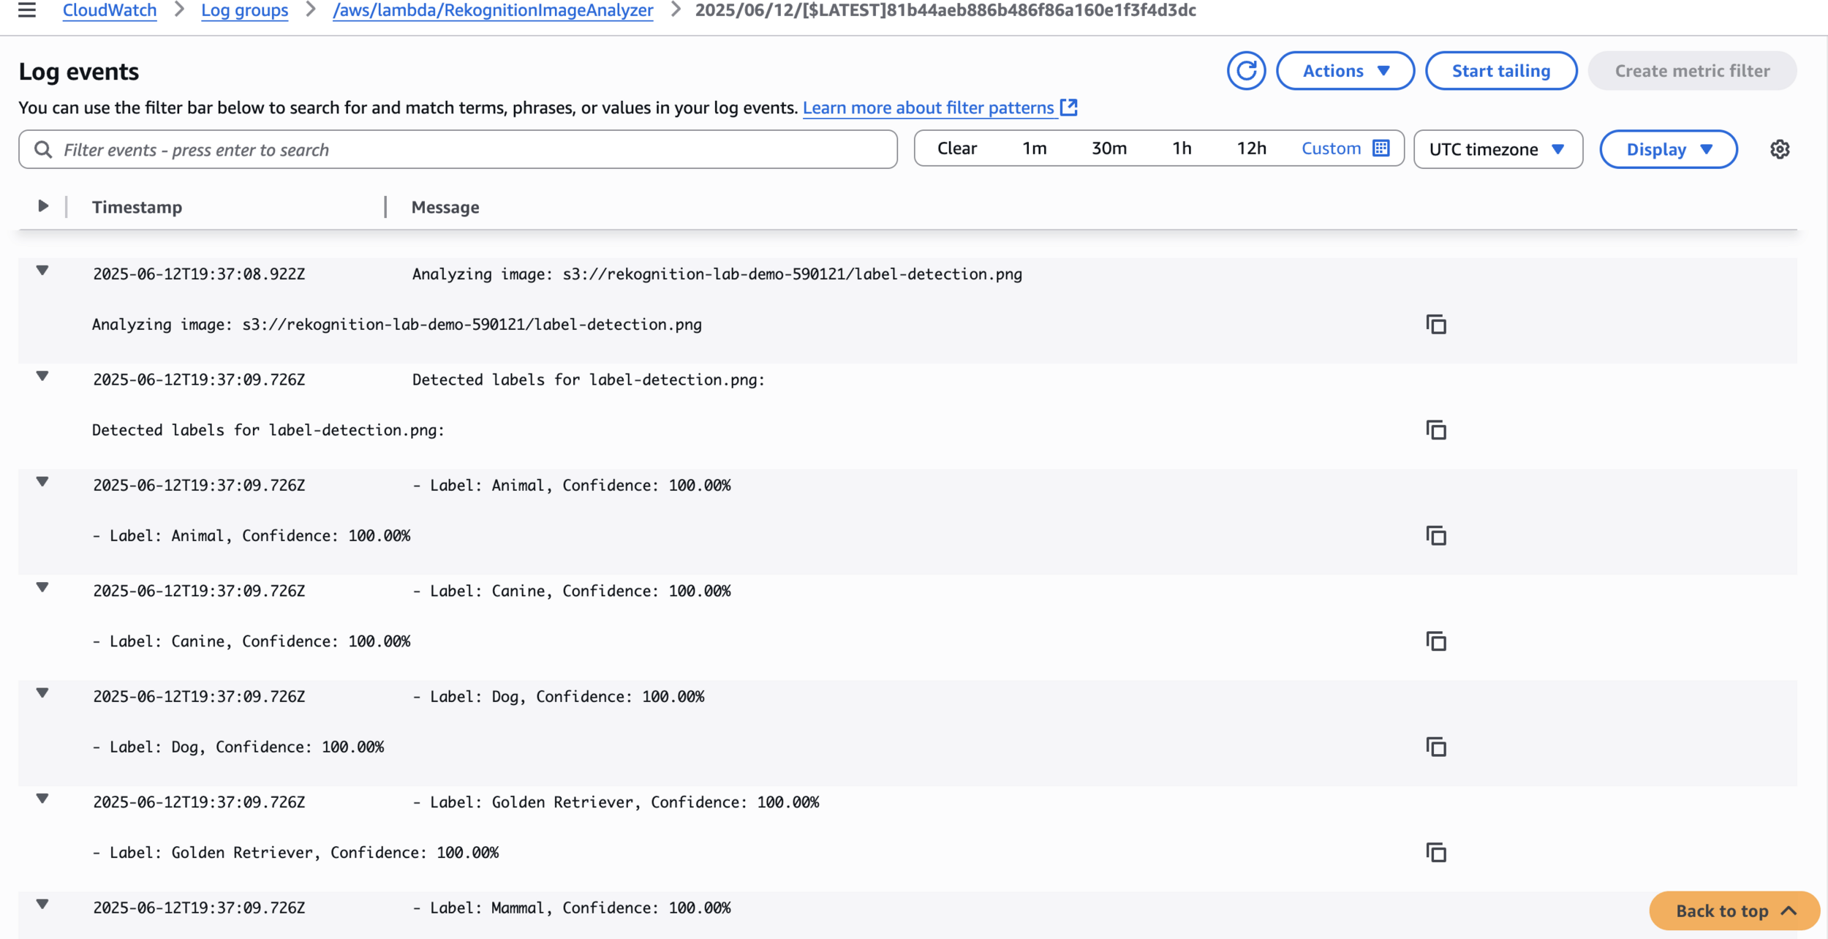Open the hamburger navigation menu
Viewport: 1828px width, 939px height.
[27, 10]
